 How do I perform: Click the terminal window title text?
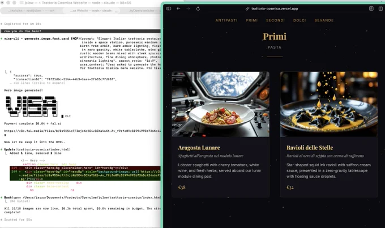pyautogui.click(x=78, y=3)
